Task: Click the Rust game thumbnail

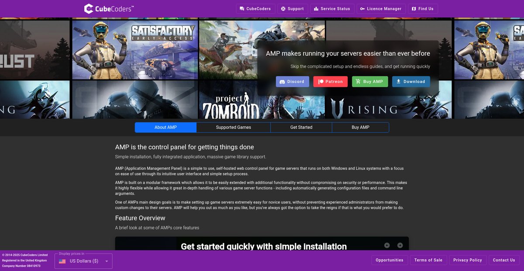Action: pyautogui.click(x=35, y=49)
